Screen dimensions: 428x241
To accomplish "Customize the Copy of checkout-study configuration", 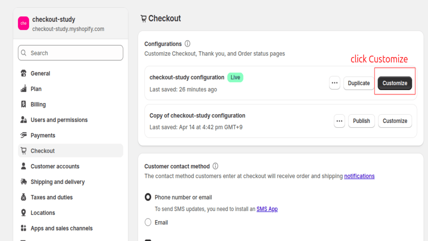I will (395, 121).
